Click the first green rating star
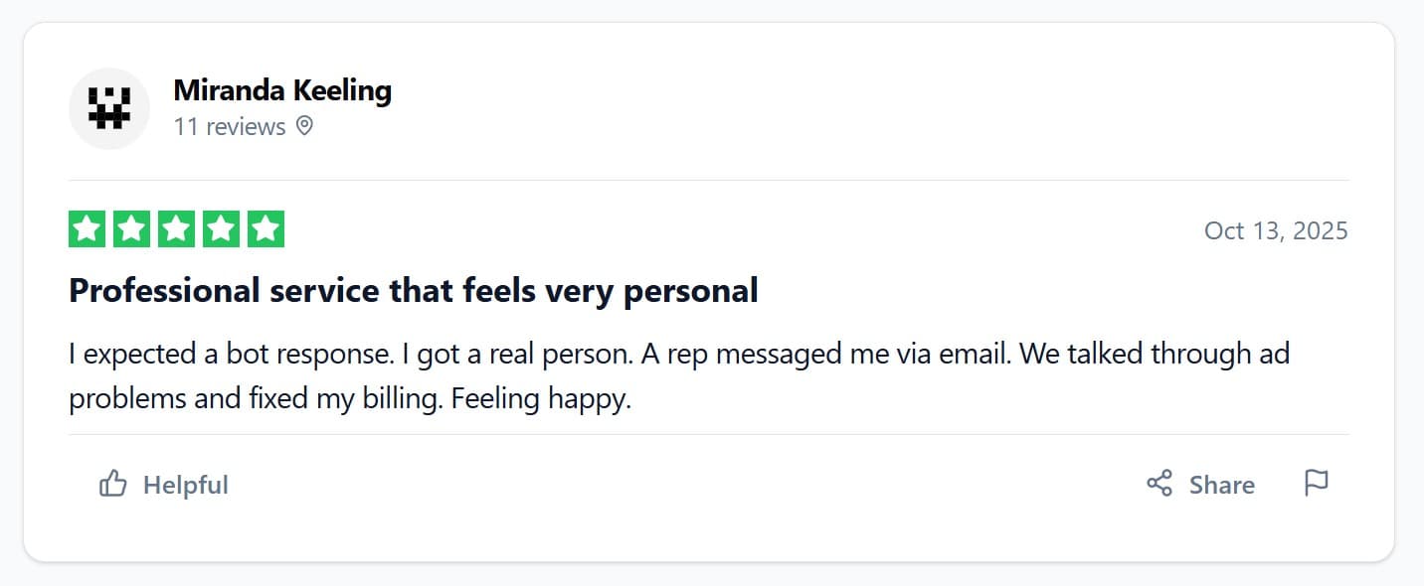1424x586 pixels. point(87,229)
